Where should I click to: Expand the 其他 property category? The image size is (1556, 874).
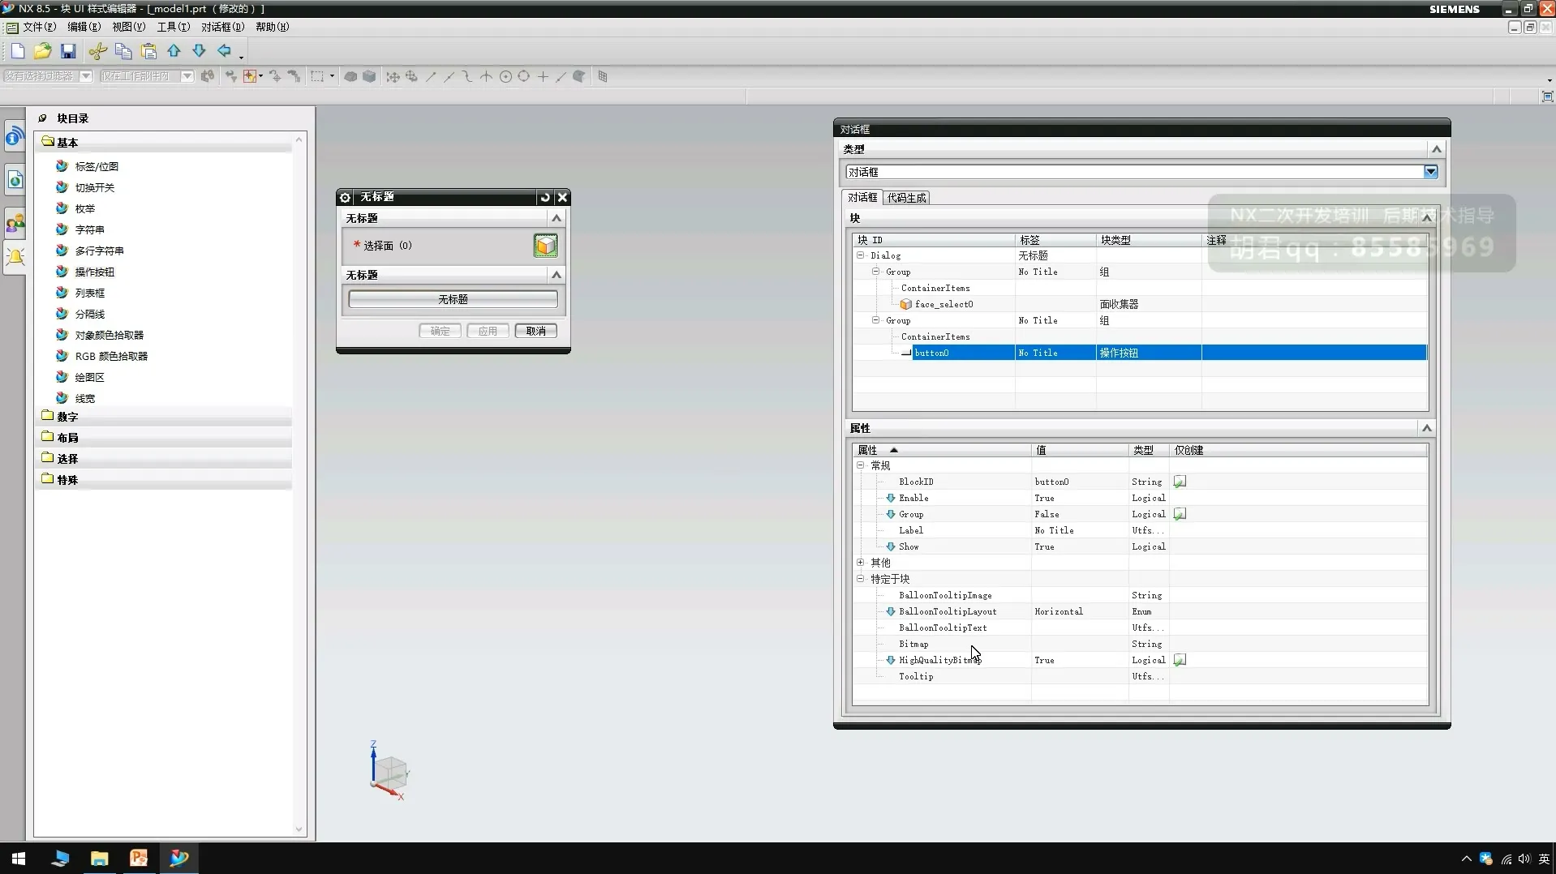point(861,562)
